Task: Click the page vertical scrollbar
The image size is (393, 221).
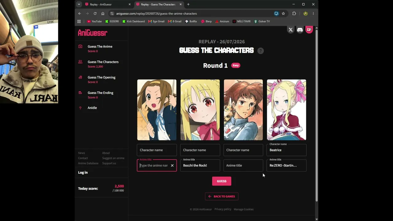Action: tap(317, 115)
